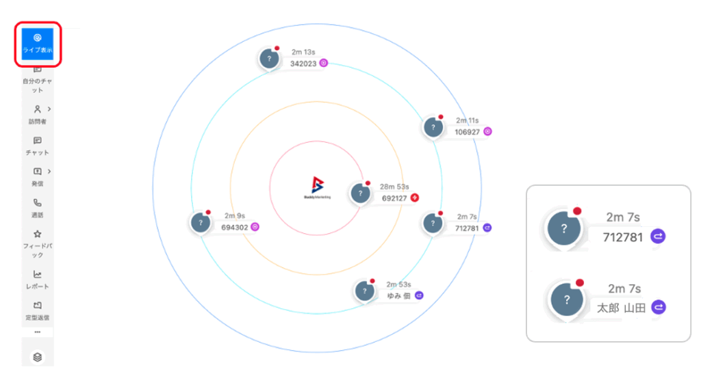This screenshot has height=376, width=701.
Task: Expand the three-dots more menu in sidebar
Action: (x=37, y=332)
